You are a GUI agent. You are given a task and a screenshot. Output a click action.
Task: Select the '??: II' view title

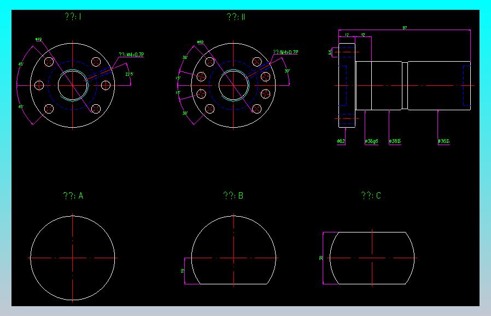coord(236,16)
